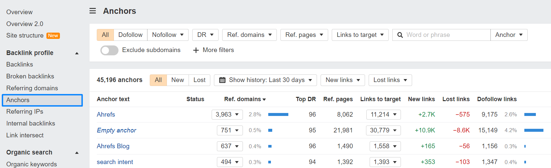
Task: Click the Word or phrase search field
Action: [441, 35]
